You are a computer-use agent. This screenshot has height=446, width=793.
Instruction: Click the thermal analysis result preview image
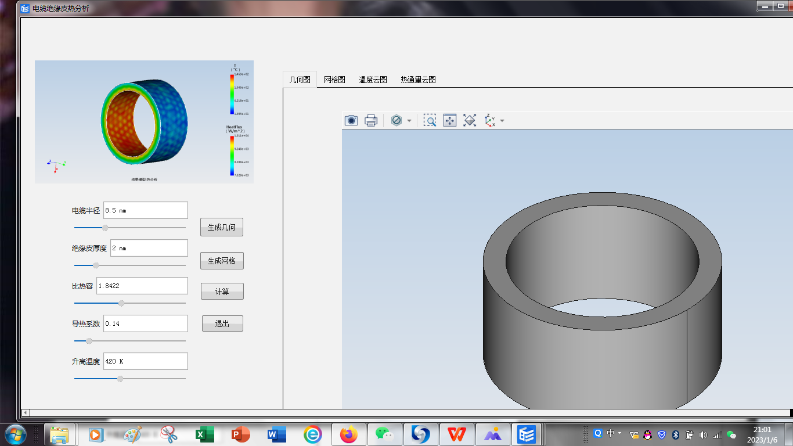pyautogui.click(x=144, y=122)
